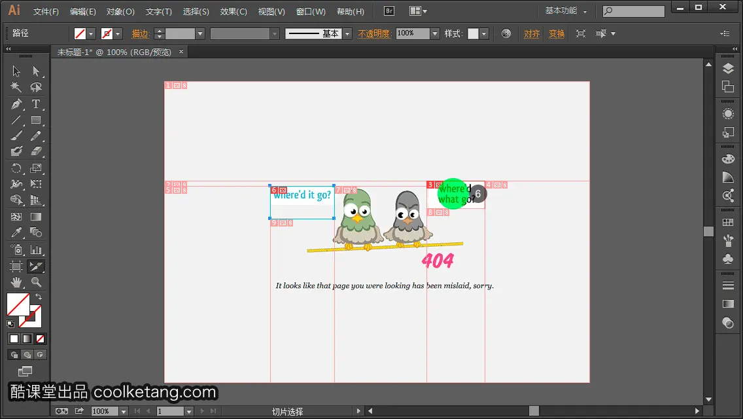Open the 基本 brush definition dropdown
The image size is (743, 419).
coord(347,33)
